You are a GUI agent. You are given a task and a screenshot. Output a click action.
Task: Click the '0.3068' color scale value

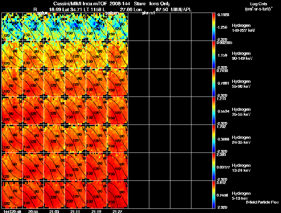223,139
